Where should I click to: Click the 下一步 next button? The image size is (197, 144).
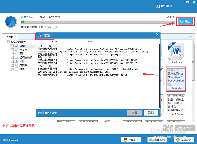(185, 128)
